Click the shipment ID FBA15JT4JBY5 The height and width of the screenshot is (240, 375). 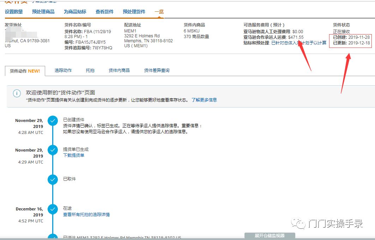coord(91,42)
